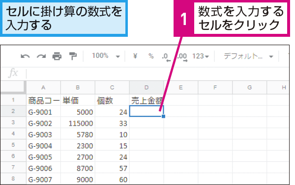Select row 7 header
This screenshot has width=295, height=185.
[13, 167]
